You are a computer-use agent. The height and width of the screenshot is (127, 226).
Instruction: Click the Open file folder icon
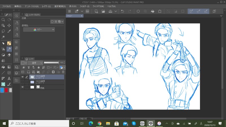103,11
